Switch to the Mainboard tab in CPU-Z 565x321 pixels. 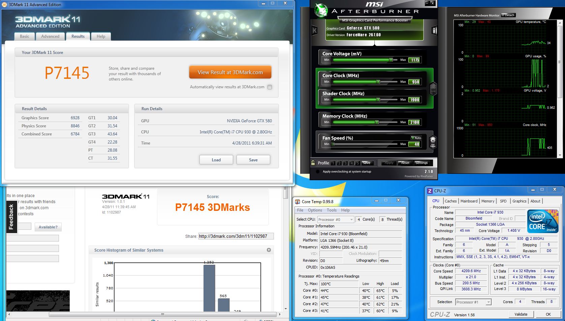coord(469,201)
